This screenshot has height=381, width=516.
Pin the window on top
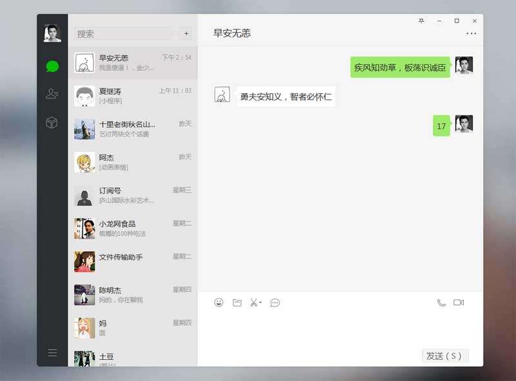click(421, 21)
